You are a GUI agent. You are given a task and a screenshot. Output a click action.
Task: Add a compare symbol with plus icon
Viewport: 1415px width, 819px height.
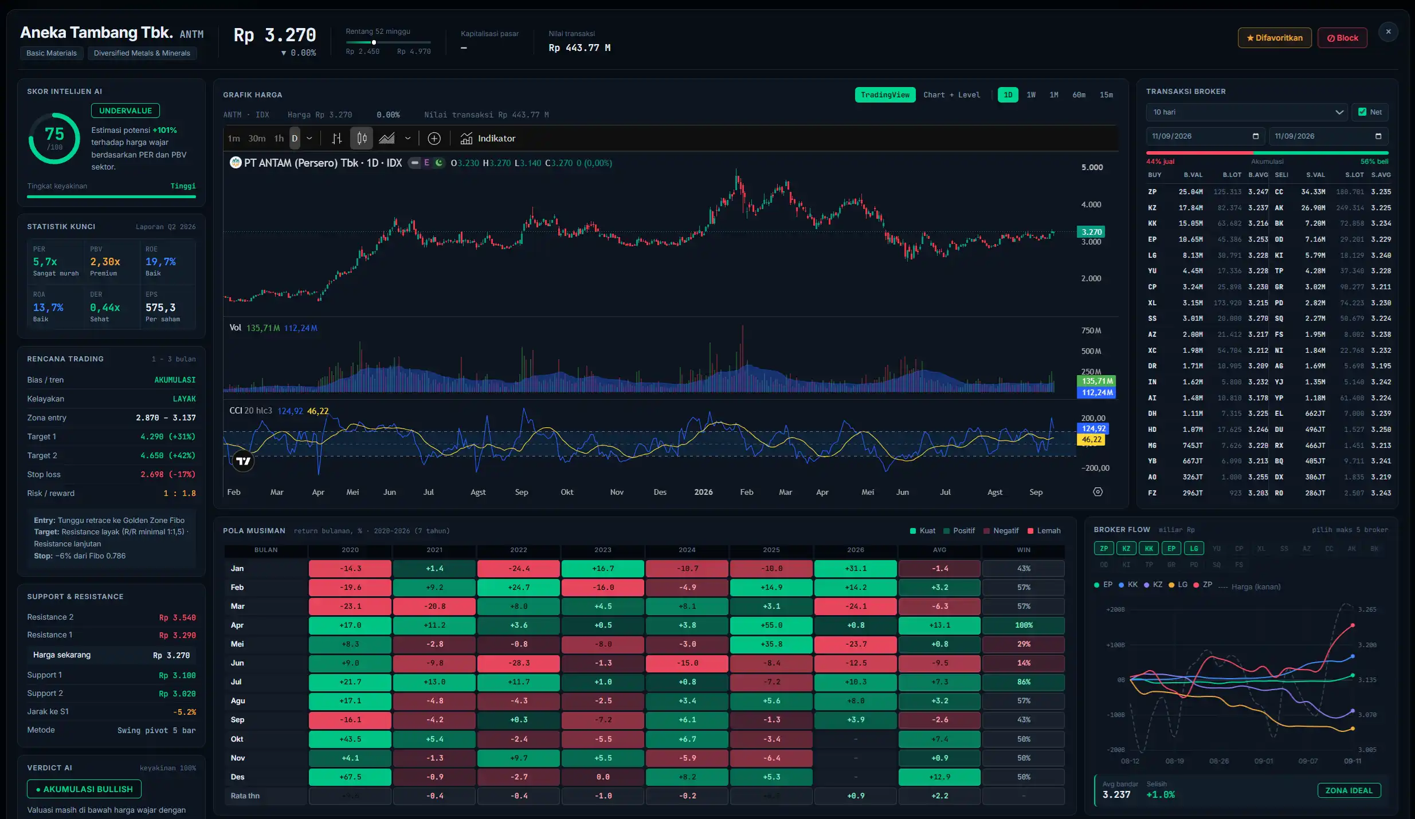click(434, 139)
